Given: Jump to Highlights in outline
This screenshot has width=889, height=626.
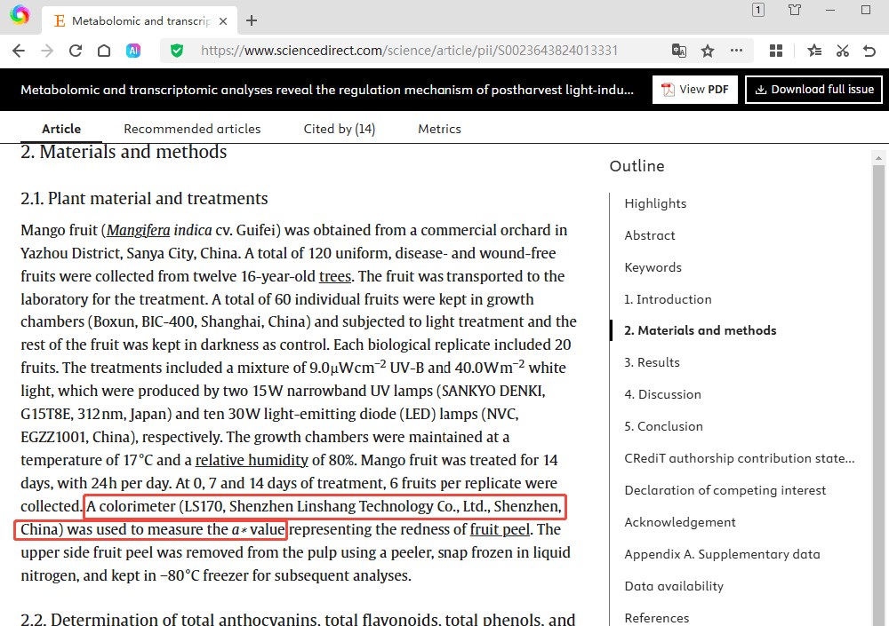Looking at the screenshot, I should (x=655, y=203).
